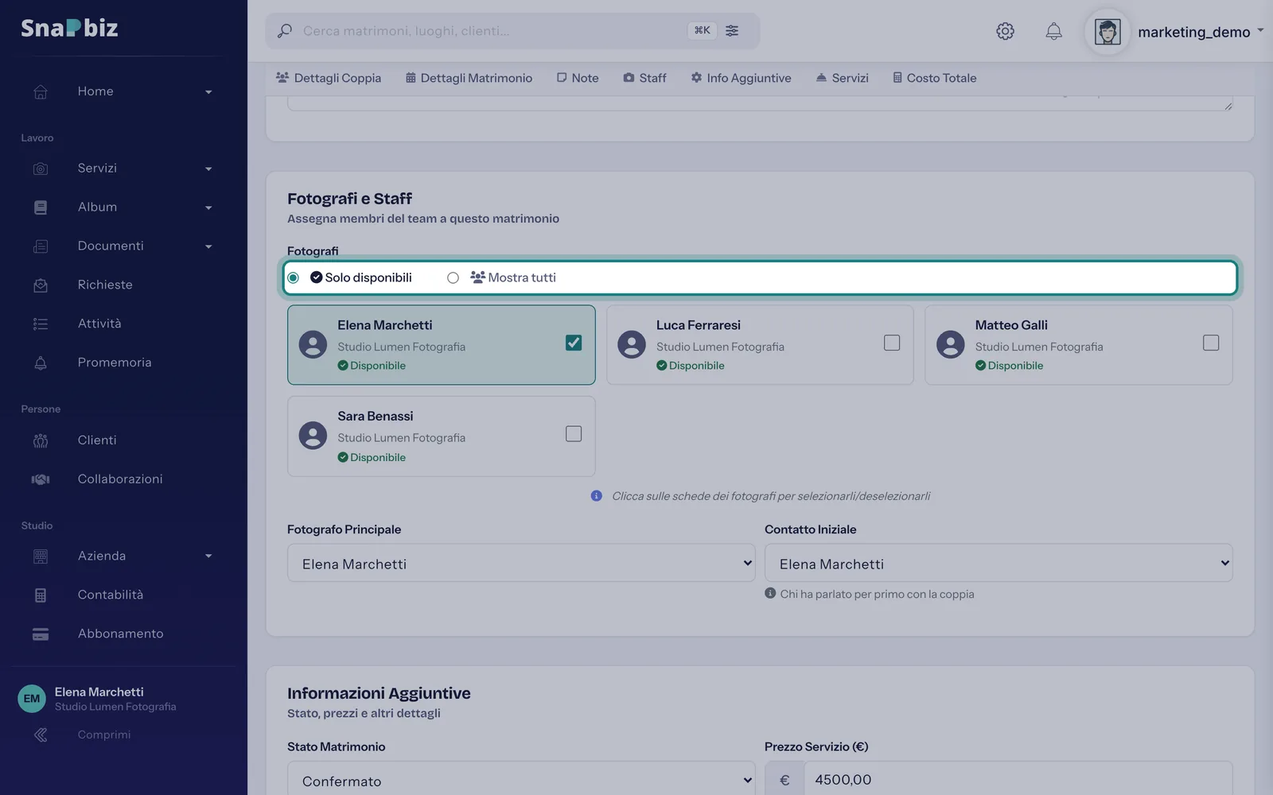Open the Fotografo Principale dropdown
Image resolution: width=1273 pixels, height=795 pixels.
521,563
